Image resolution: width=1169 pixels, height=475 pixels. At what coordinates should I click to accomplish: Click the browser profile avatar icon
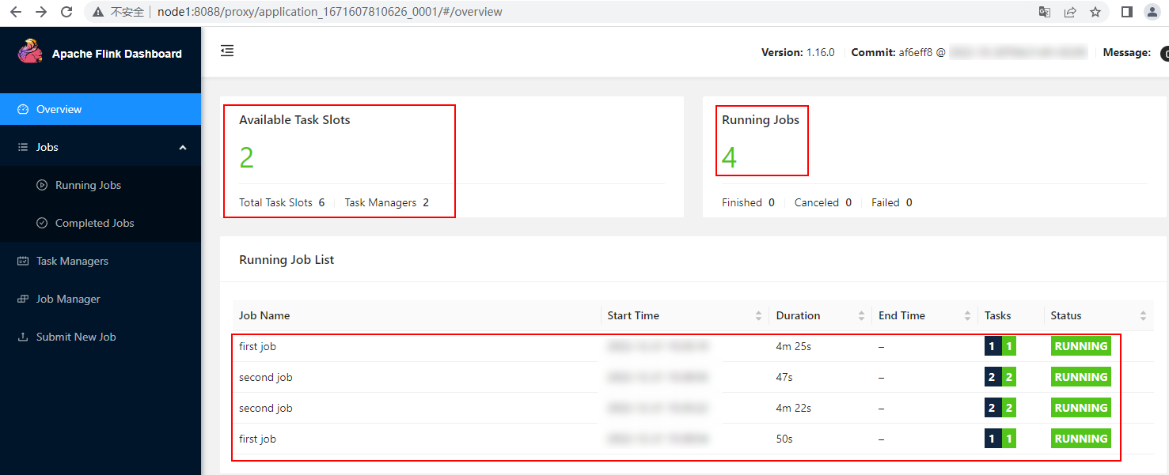(x=1152, y=12)
